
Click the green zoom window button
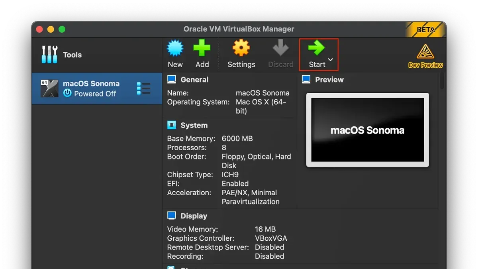click(x=62, y=29)
